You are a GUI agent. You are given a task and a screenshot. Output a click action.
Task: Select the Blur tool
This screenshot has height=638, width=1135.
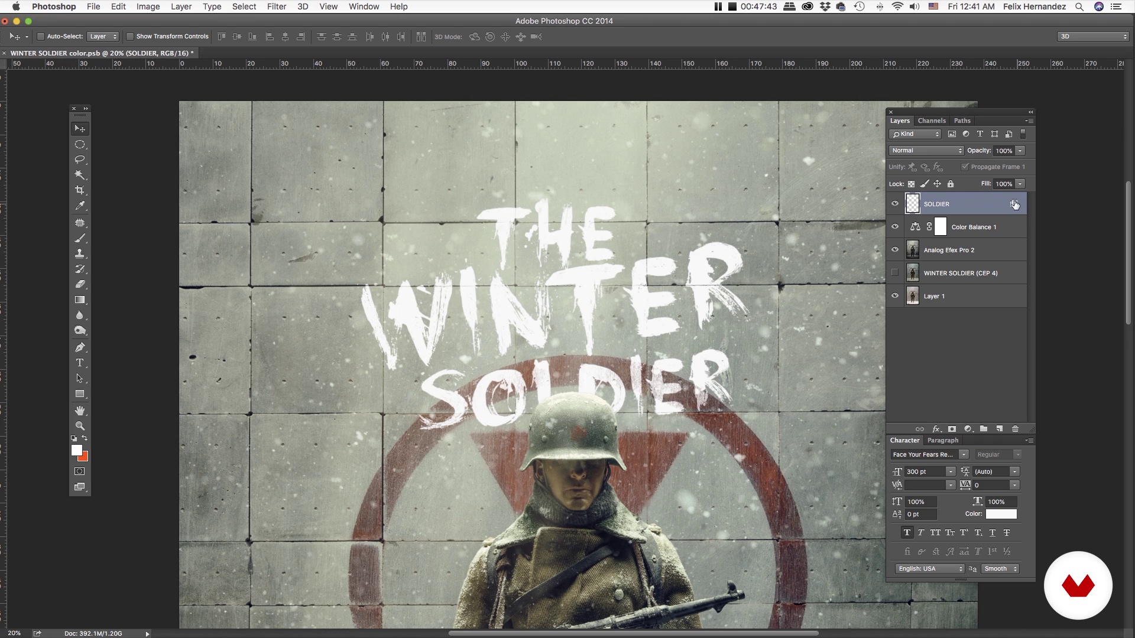pos(80,315)
